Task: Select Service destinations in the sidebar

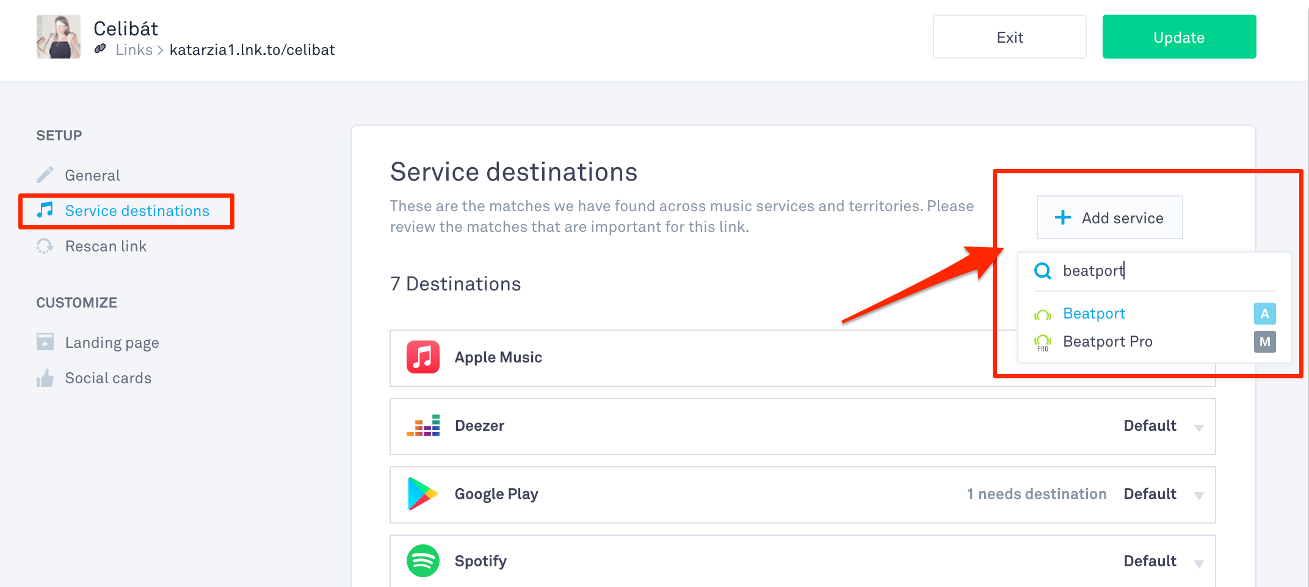Action: [x=137, y=211]
